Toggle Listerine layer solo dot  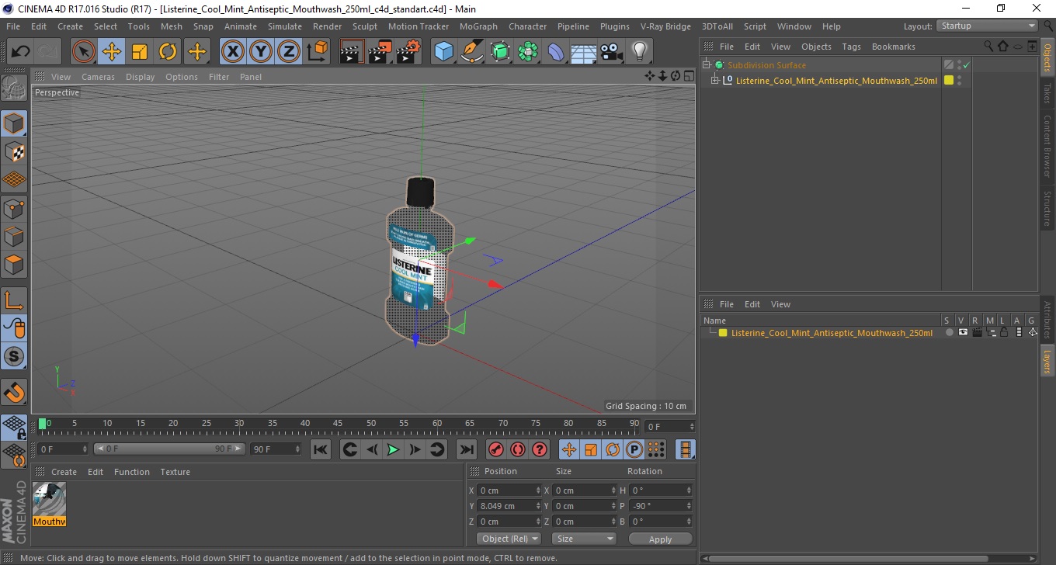[x=949, y=332]
